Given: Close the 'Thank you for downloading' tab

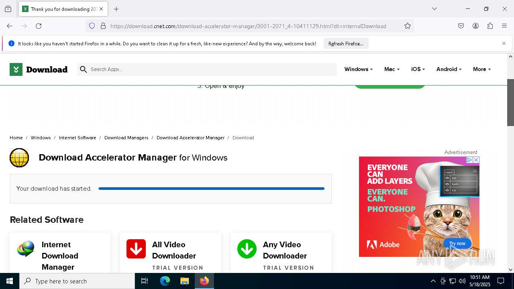Looking at the screenshot, I should [102, 9].
